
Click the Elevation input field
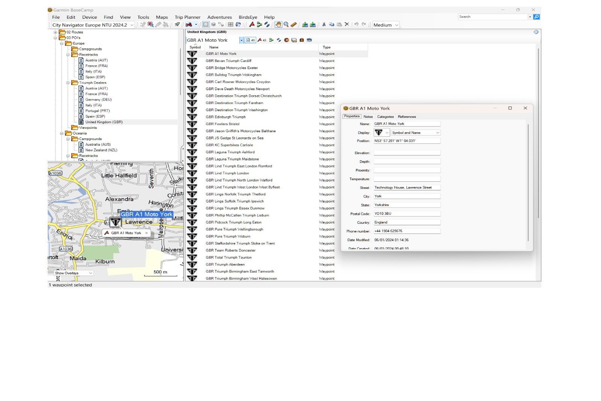pos(407,153)
